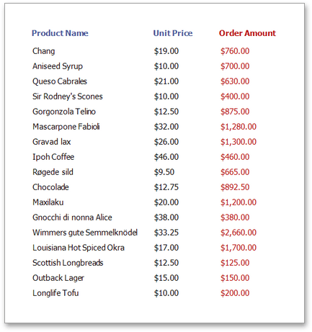Select the $892.50 order amount
Screen dimensions: 312x332
pos(235,187)
